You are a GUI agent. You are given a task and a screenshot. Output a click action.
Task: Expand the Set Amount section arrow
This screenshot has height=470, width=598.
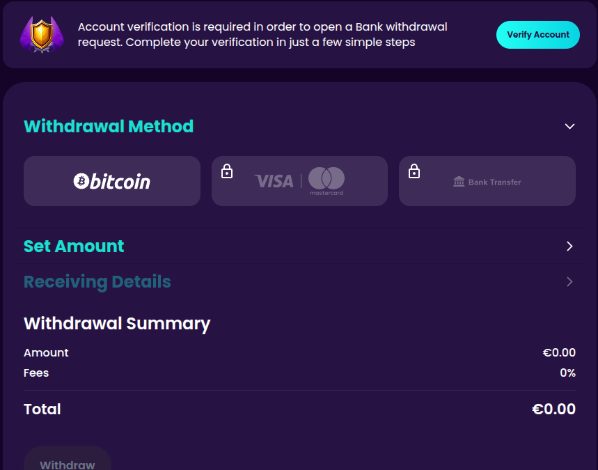pyautogui.click(x=570, y=246)
